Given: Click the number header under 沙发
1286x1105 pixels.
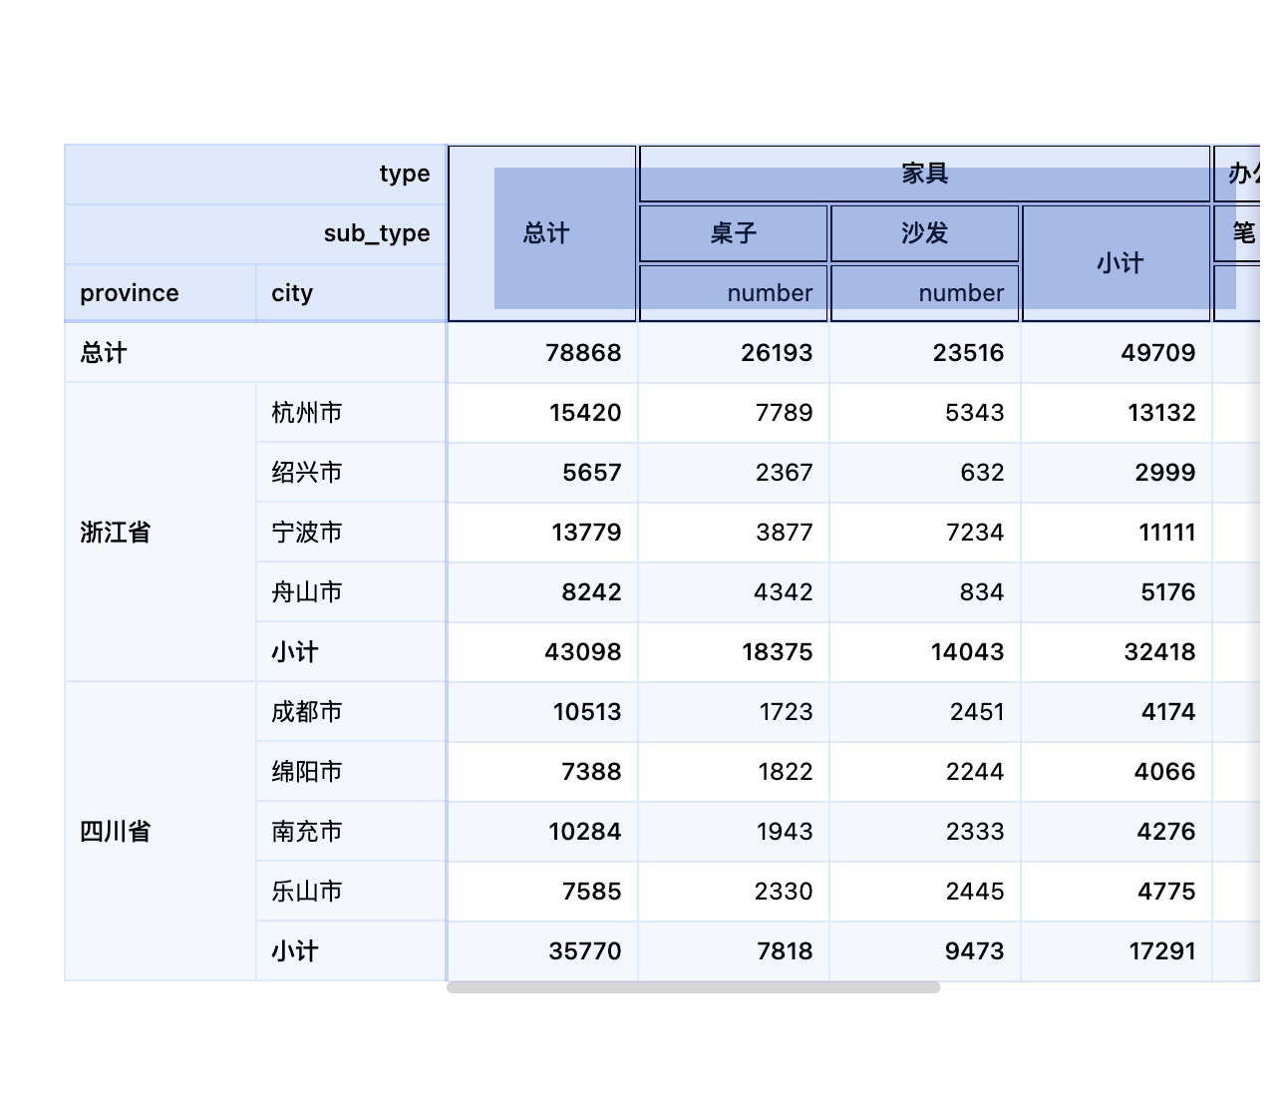Looking at the screenshot, I should (925, 293).
